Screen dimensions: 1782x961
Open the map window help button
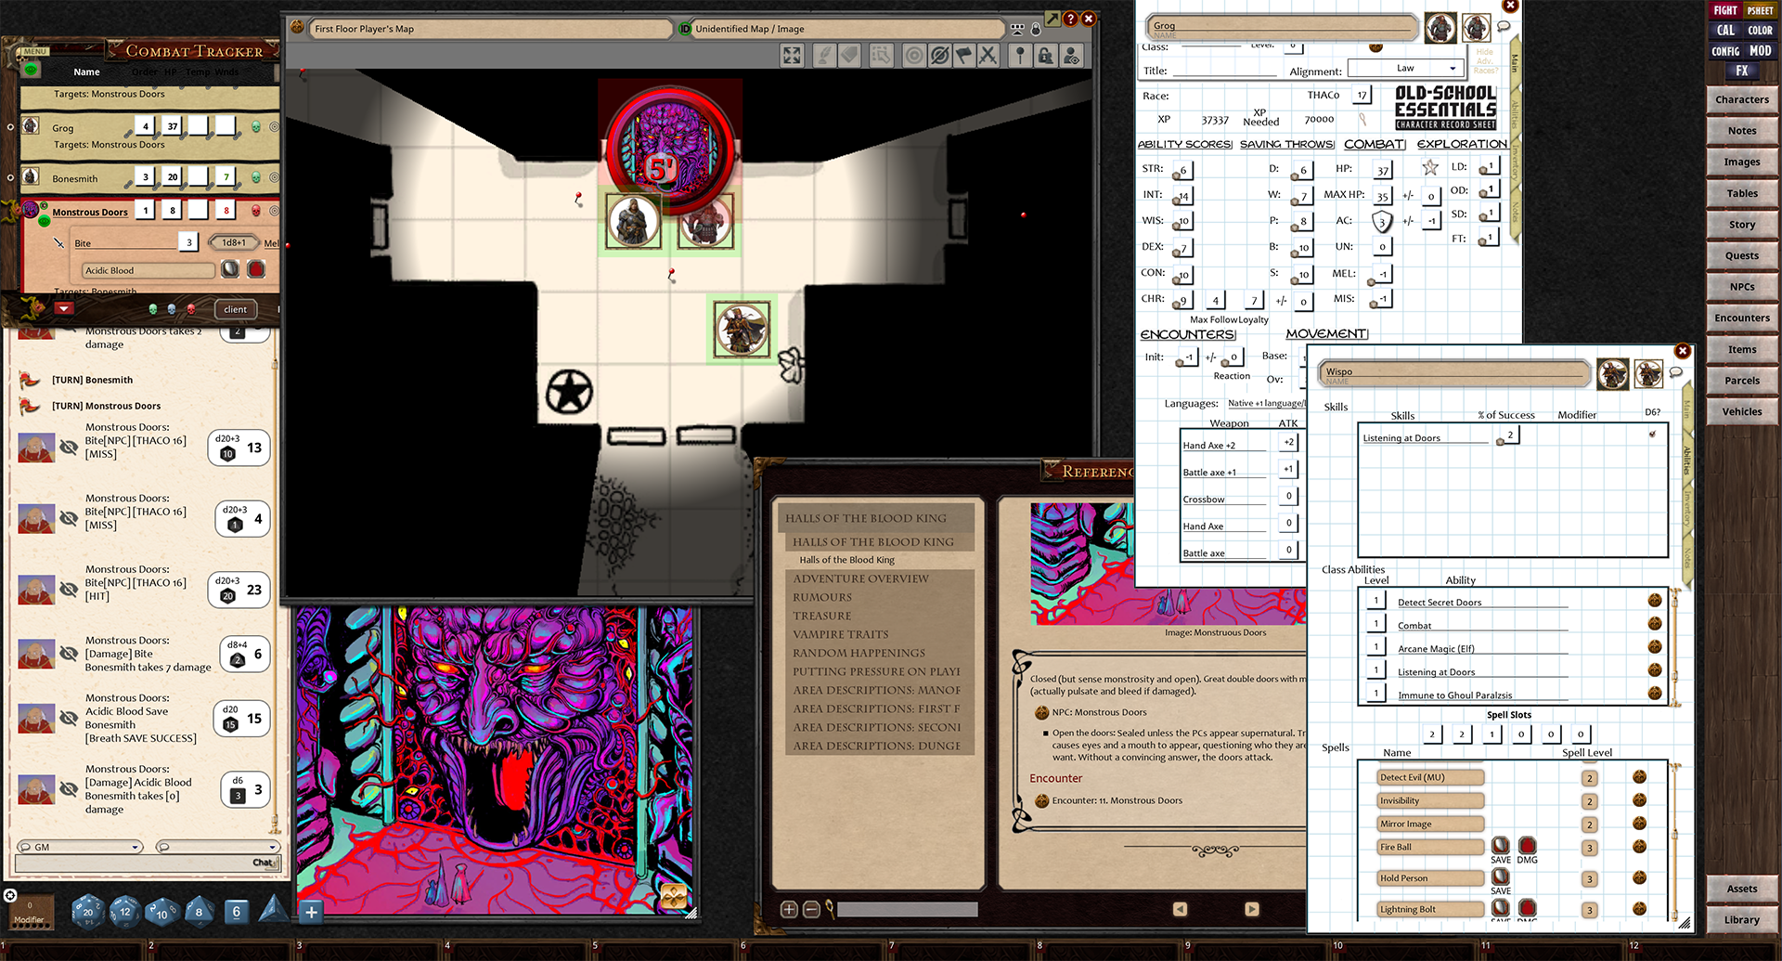(1070, 18)
